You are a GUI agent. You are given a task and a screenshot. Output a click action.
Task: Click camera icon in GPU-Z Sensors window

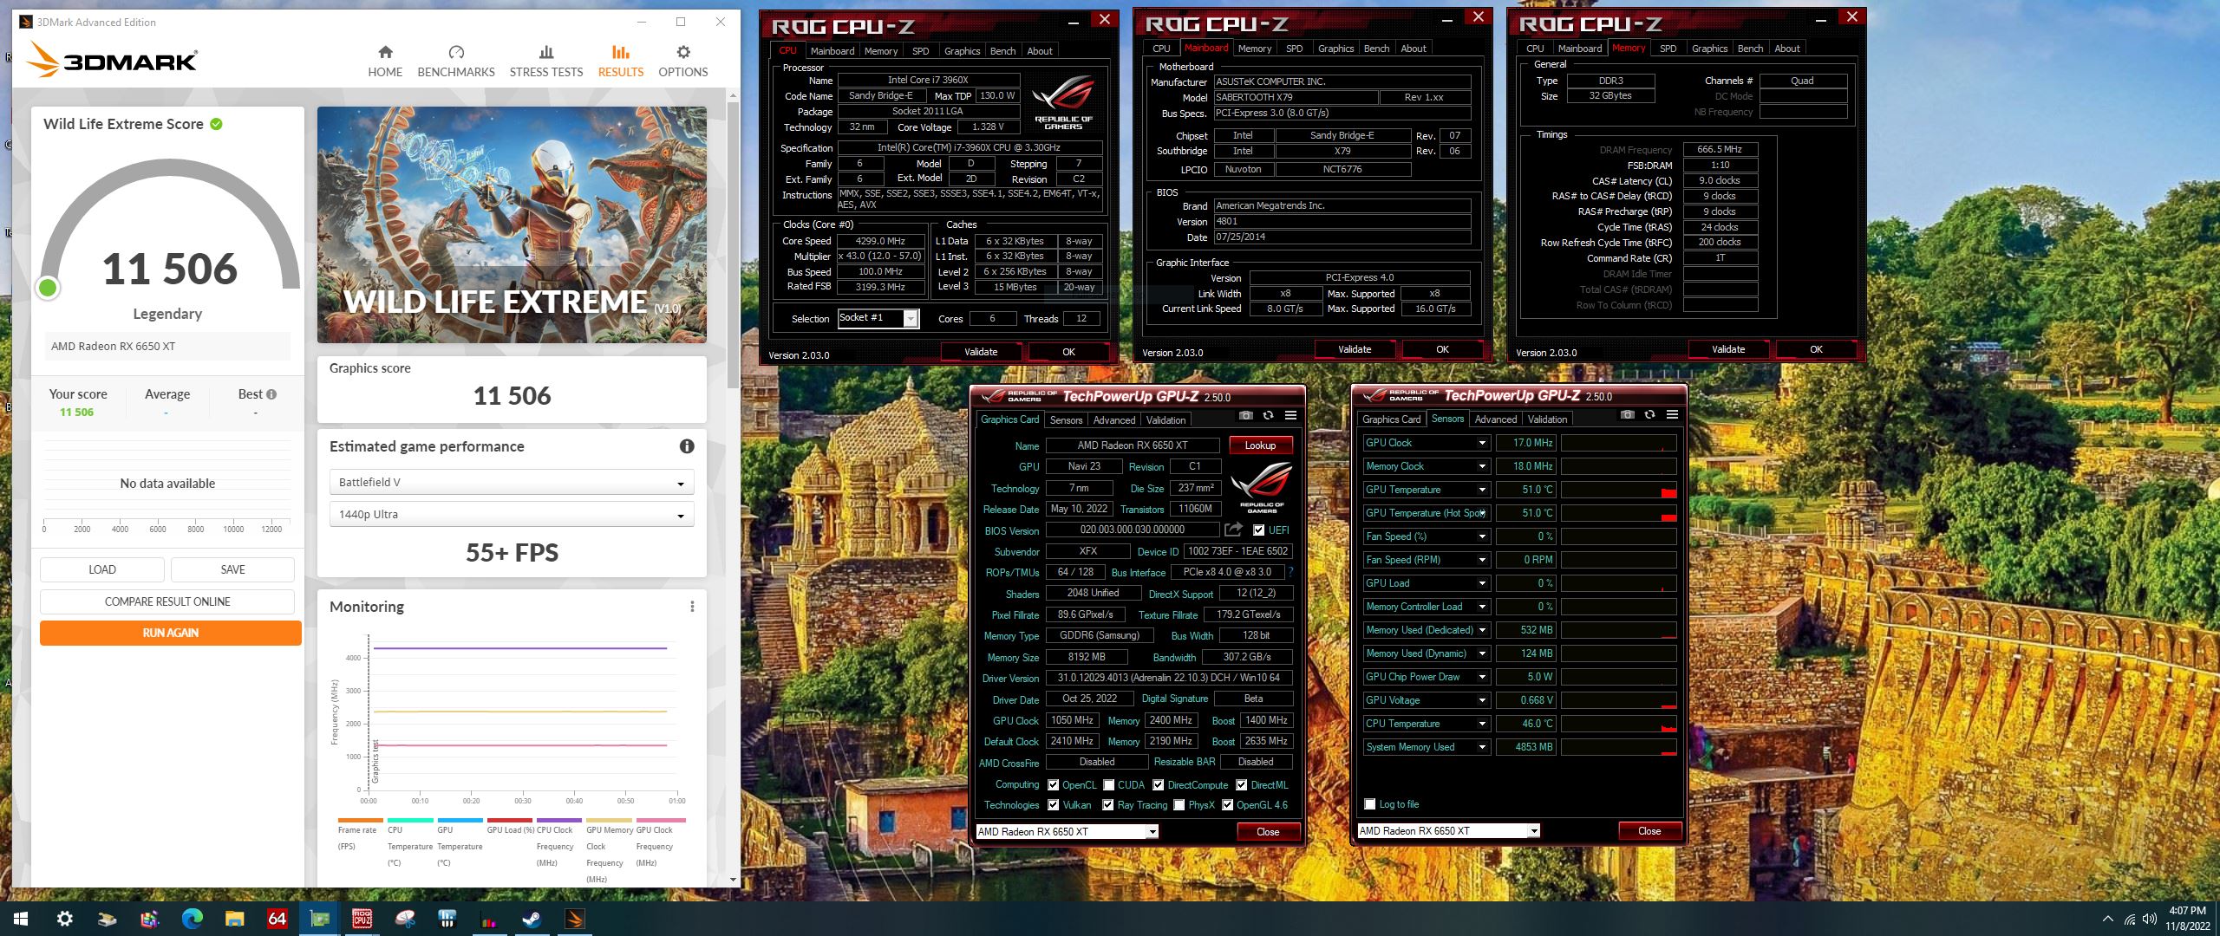click(x=1628, y=415)
